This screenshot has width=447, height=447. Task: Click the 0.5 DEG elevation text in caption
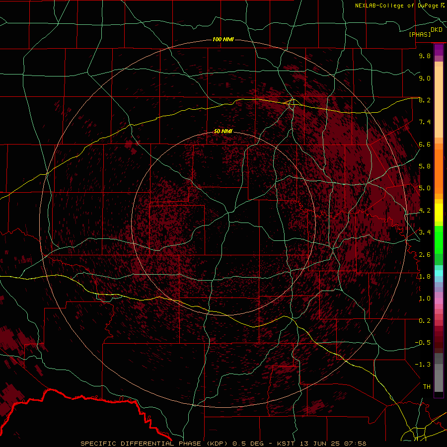[249, 444]
